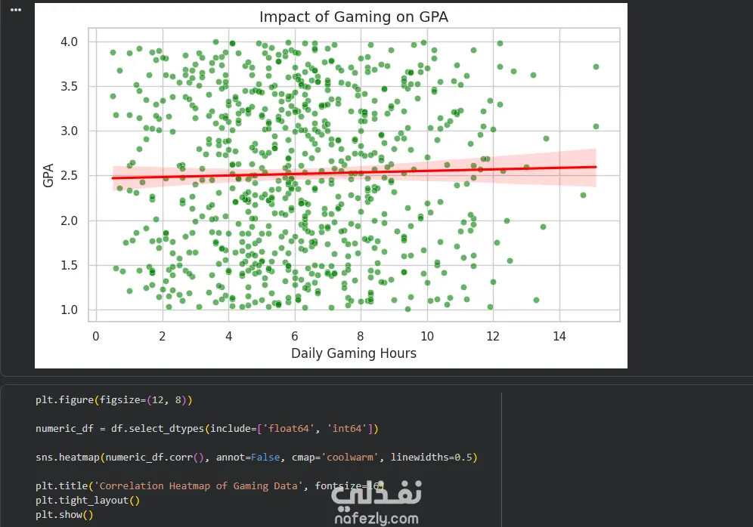Click the numeric_df assignment code line
The height and width of the screenshot is (527, 753).
[206, 429]
